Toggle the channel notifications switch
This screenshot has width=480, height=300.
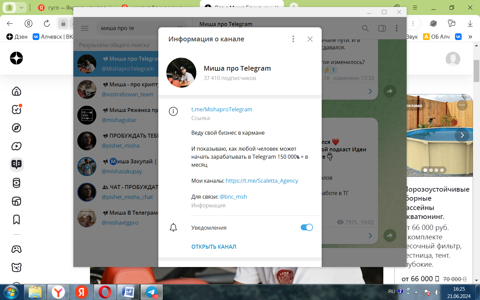307,227
